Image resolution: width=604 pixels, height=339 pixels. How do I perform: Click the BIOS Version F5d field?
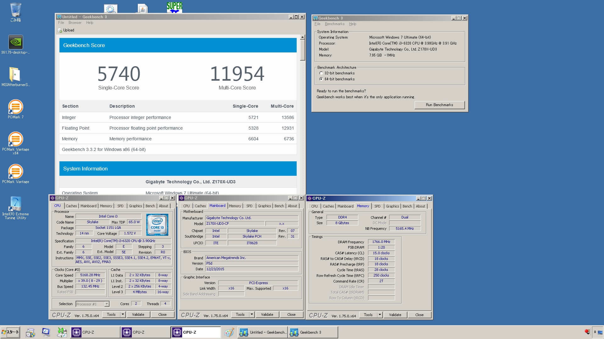[x=252, y=263]
